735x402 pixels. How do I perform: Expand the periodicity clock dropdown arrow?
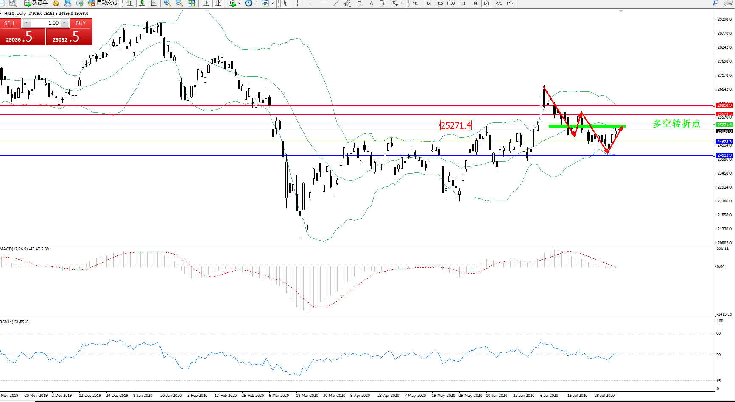tap(256, 3)
